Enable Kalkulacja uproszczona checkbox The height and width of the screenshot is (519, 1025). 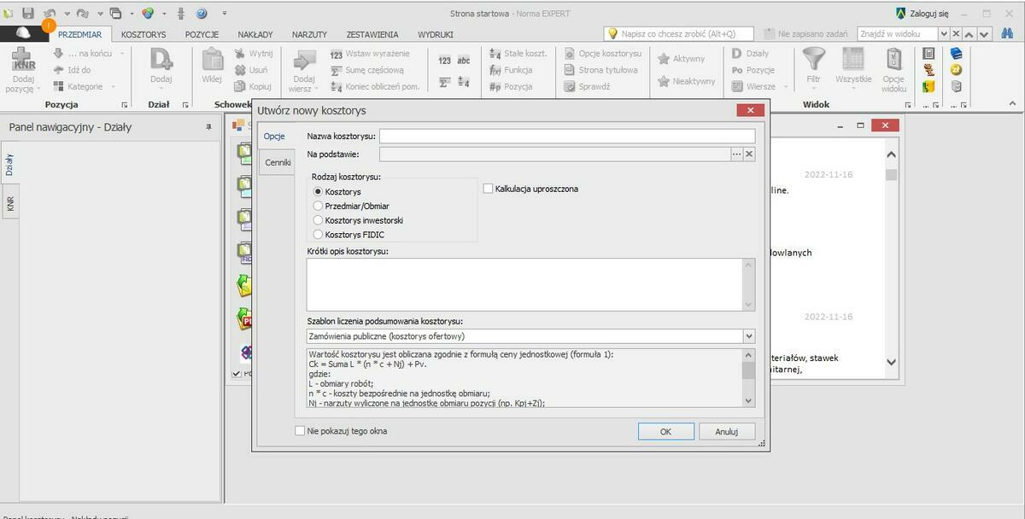tap(488, 189)
